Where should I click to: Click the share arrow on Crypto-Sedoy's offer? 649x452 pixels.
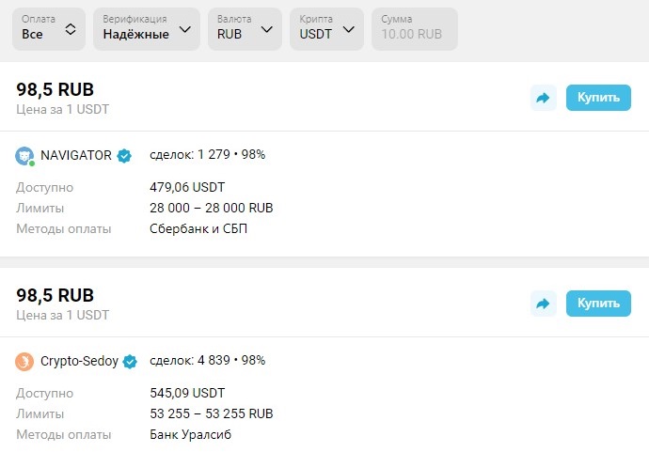pyautogui.click(x=543, y=304)
